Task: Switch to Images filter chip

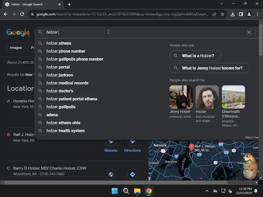Action: coord(16,47)
